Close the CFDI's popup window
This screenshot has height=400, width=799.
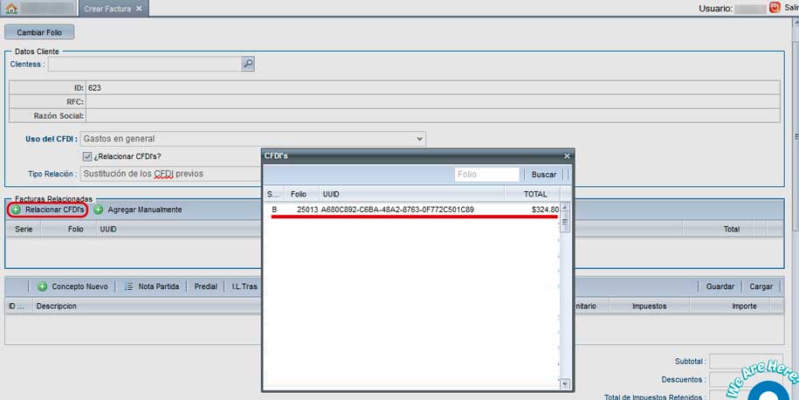point(567,155)
